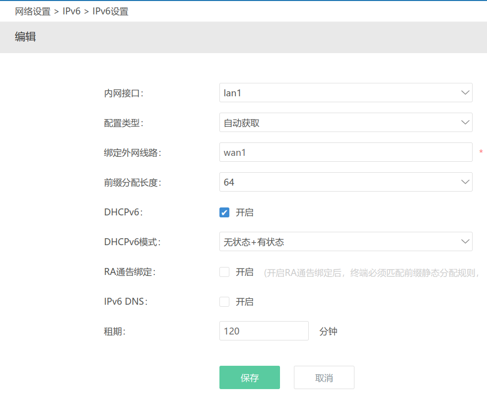Uncheck the DHCPv6 开启 checkbox

tap(224, 212)
